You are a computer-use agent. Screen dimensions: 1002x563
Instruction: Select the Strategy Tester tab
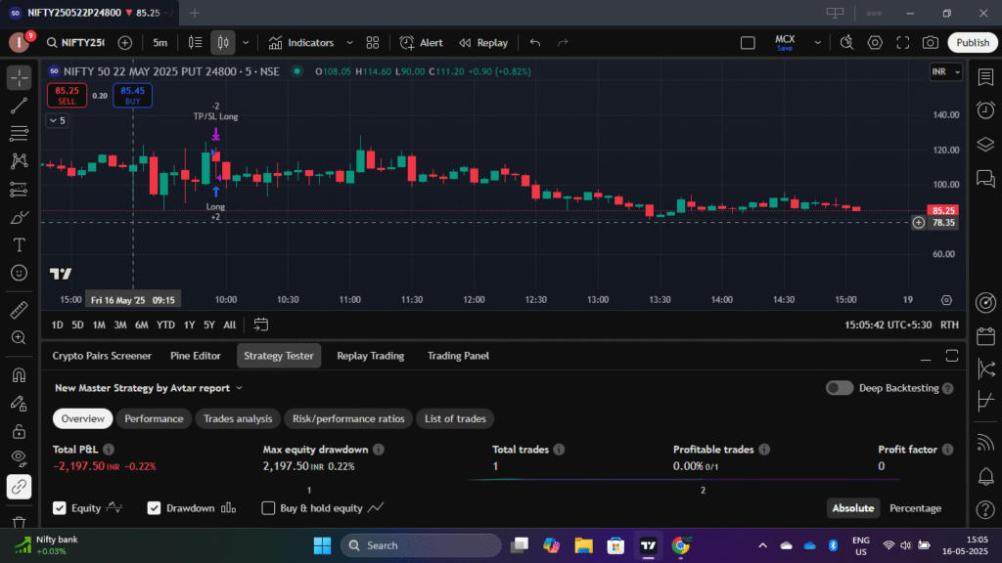coord(279,356)
